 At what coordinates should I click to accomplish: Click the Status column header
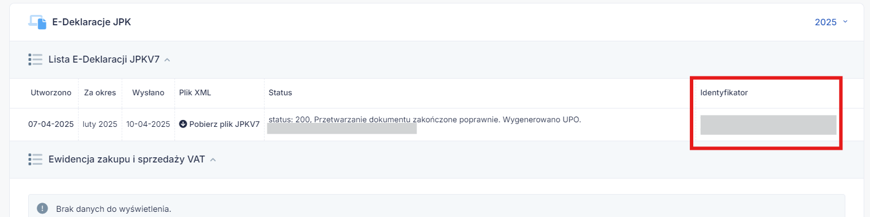pyautogui.click(x=280, y=92)
